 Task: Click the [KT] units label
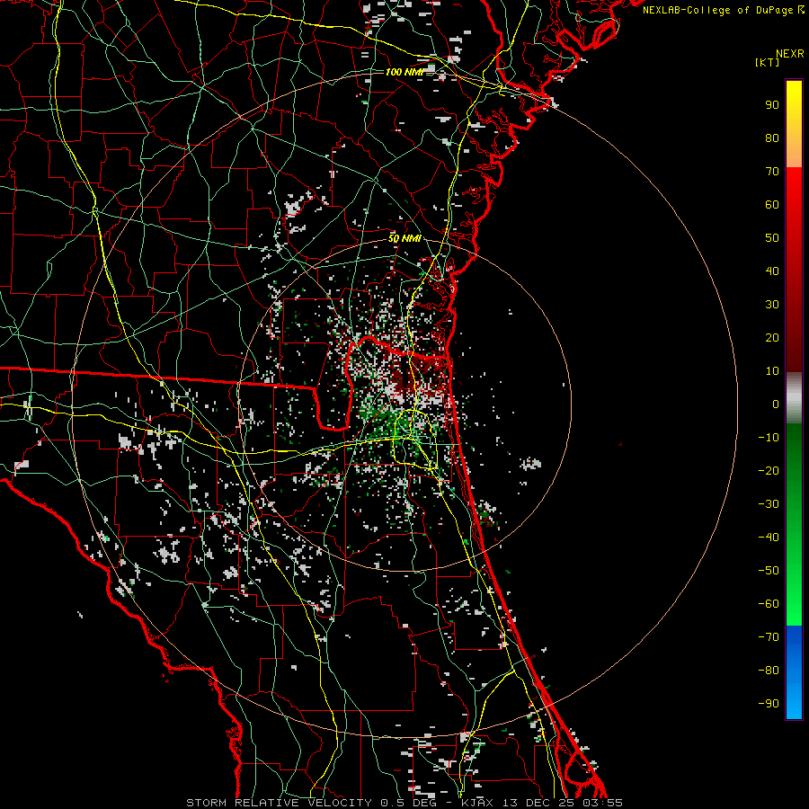click(x=768, y=62)
